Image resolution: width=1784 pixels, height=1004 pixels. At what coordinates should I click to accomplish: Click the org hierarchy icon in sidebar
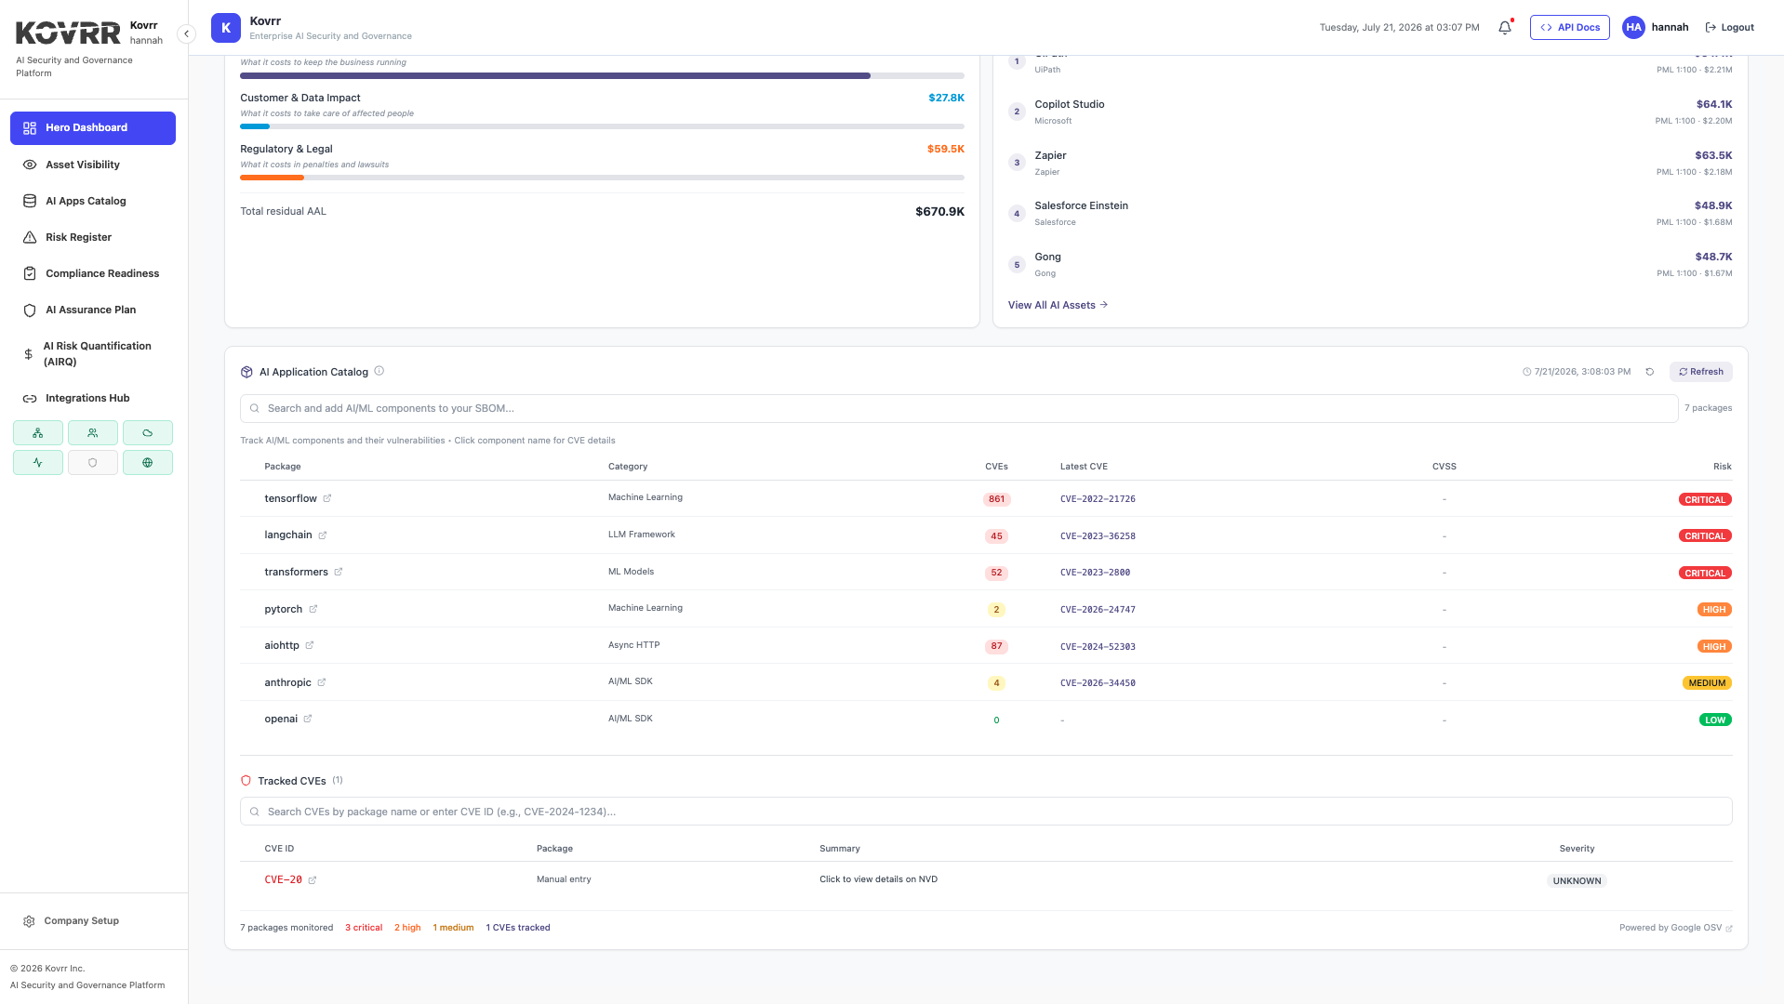(38, 433)
